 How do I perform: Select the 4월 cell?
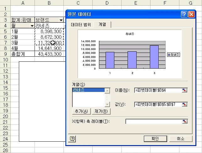coord(23,48)
